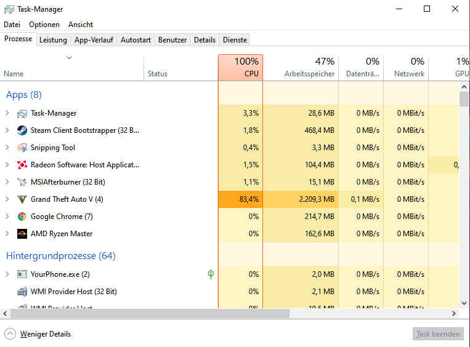Click the vertical scrollbar down arrow
This screenshot has height=347, width=470.
pyautogui.click(x=464, y=303)
